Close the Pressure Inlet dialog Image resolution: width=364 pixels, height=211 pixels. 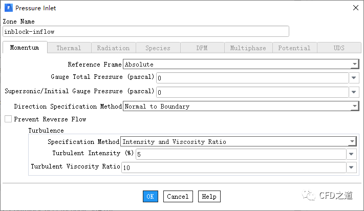point(355,8)
